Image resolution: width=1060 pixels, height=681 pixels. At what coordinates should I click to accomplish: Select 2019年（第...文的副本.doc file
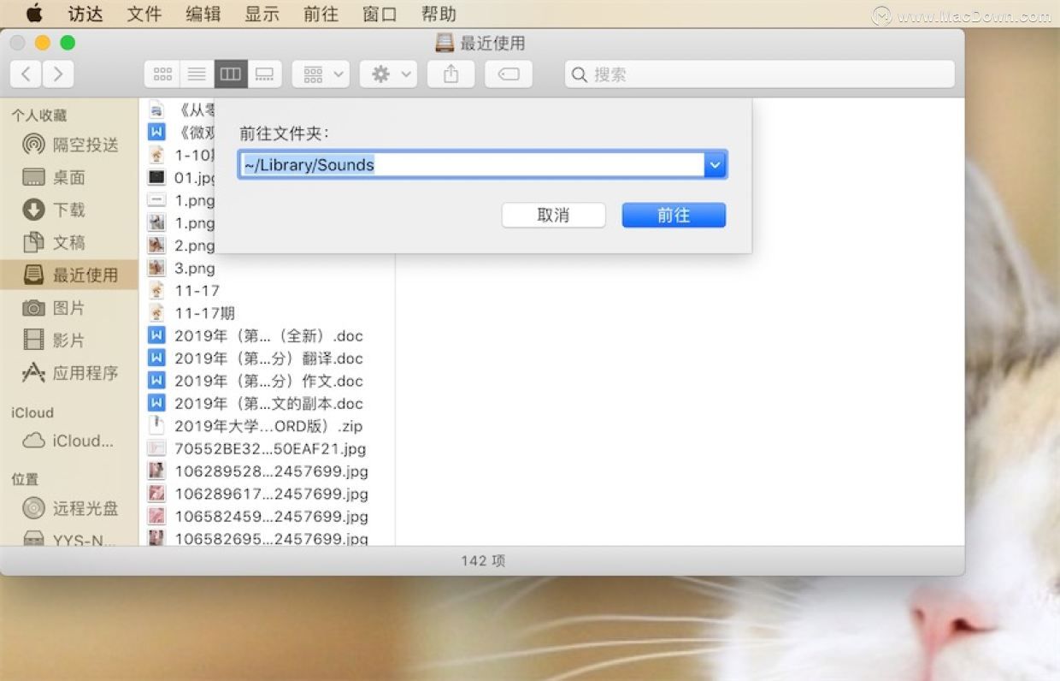(268, 403)
